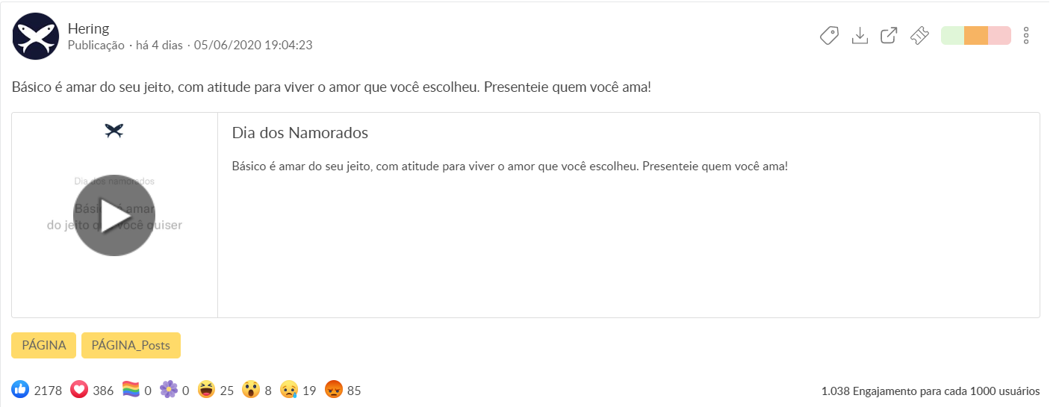Click the PÁGINA tag button
1059x407 pixels.
click(x=44, y=345)
